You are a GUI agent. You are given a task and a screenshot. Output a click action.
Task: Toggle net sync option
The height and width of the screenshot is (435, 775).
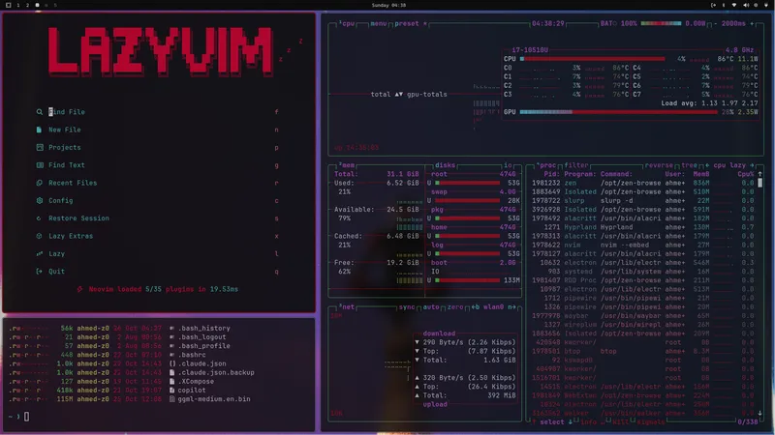tap(407, 306)
